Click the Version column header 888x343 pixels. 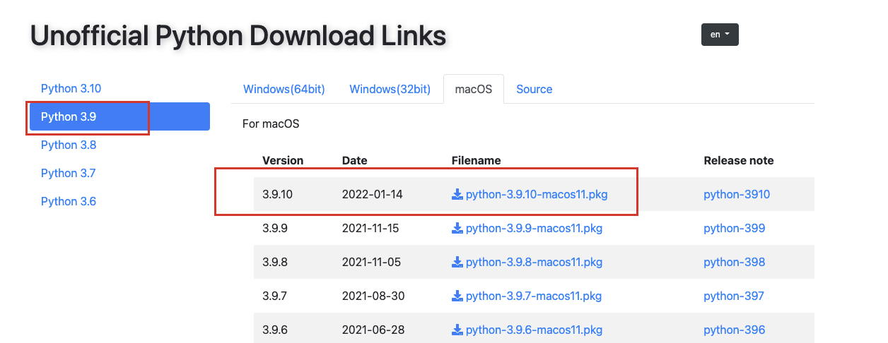(x=283, y=160)
